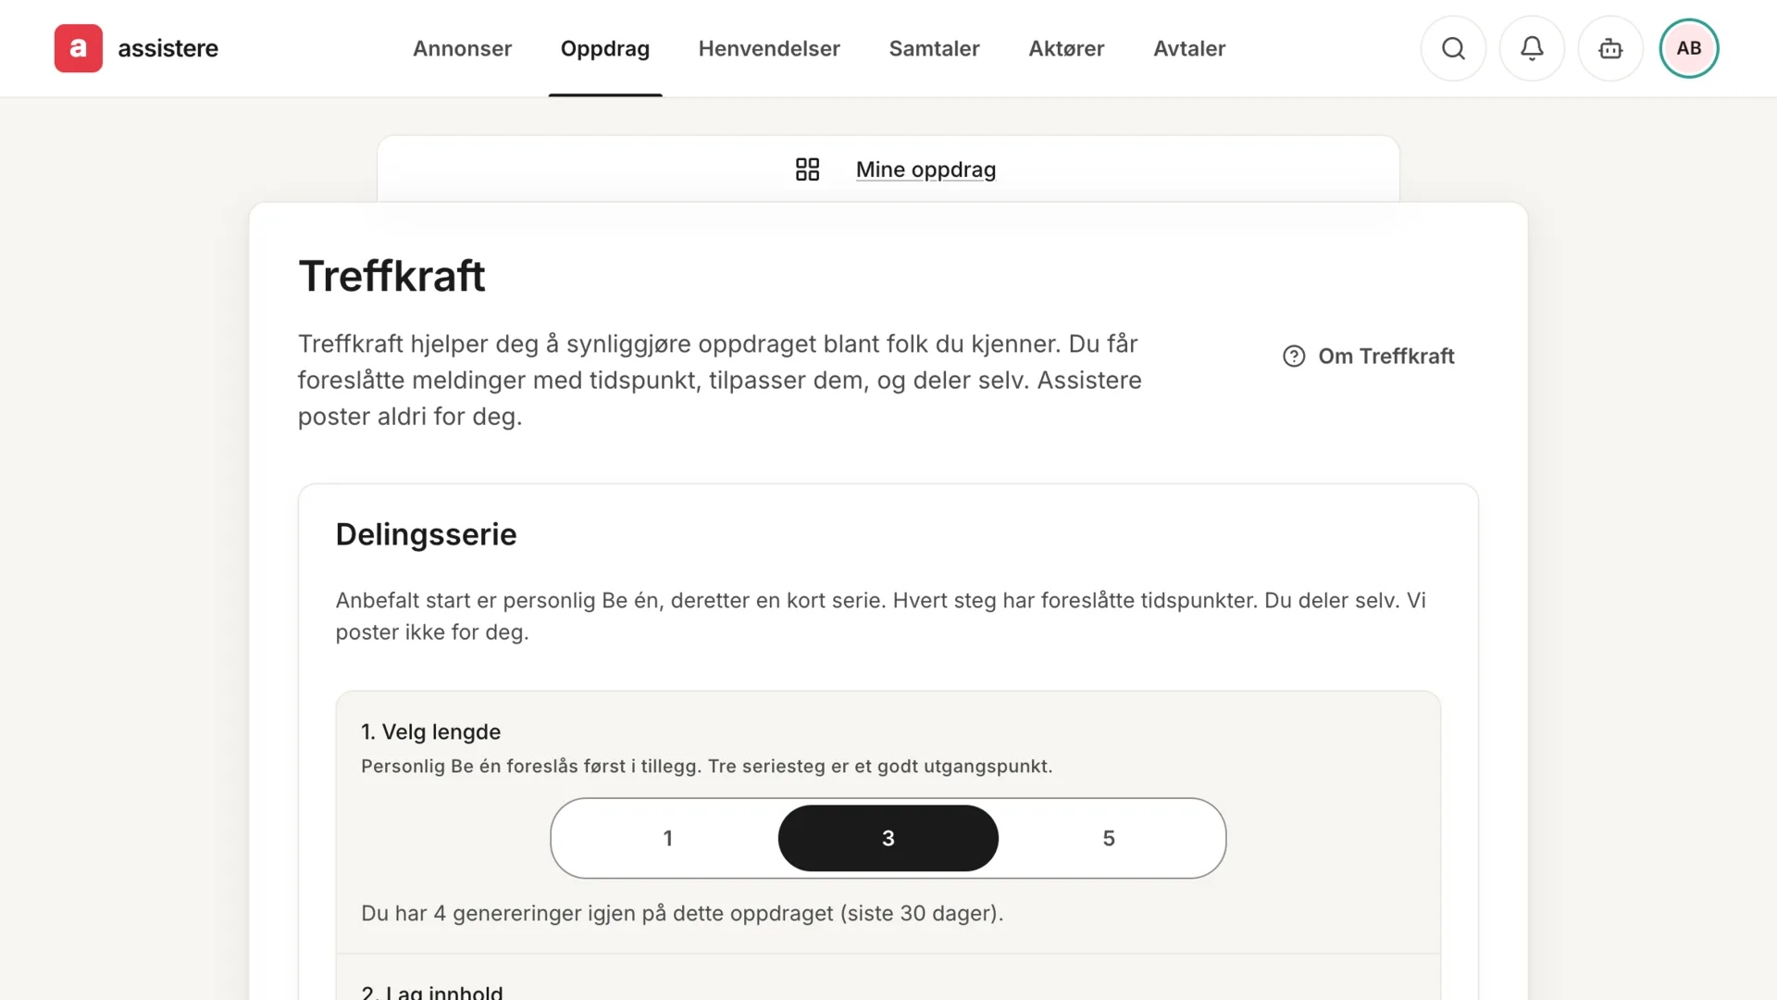Pick series length 5
This screenshot has width=1777, height=1000.
1109,838
